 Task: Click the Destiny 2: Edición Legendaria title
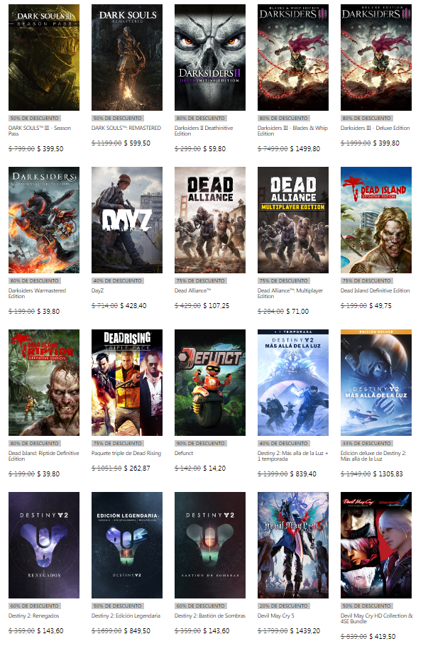(126, 616)
